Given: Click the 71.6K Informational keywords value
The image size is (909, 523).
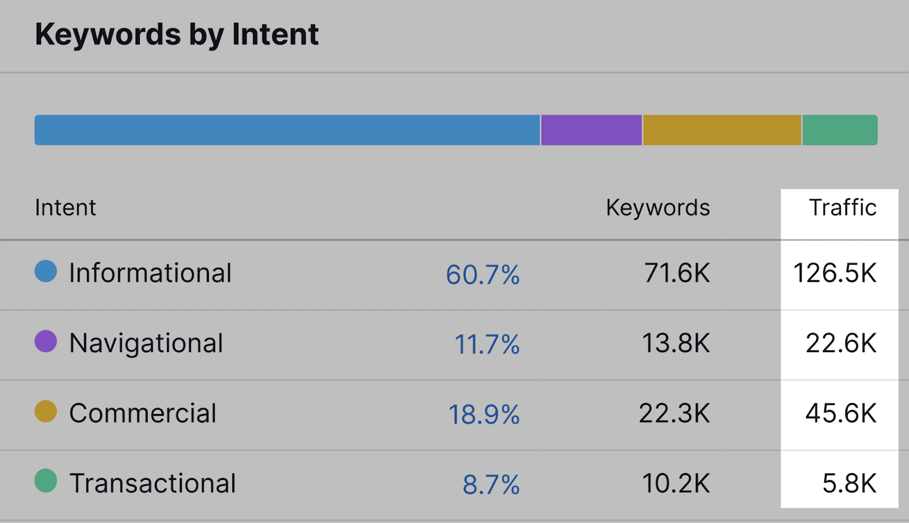Looking at the screenshot, I should [677, 273].
